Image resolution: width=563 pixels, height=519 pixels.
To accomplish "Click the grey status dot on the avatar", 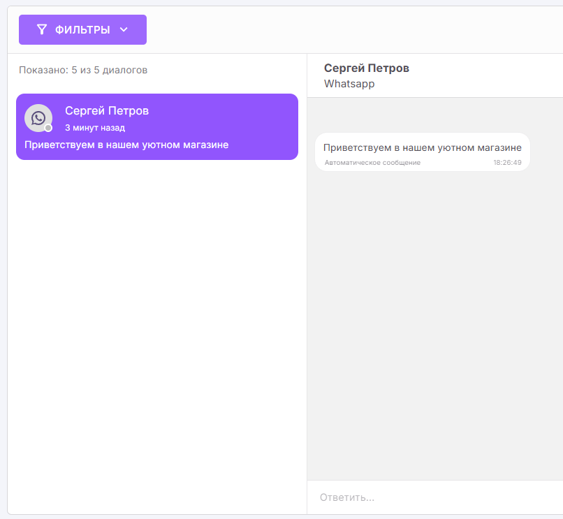I will (x=48, y=128).
